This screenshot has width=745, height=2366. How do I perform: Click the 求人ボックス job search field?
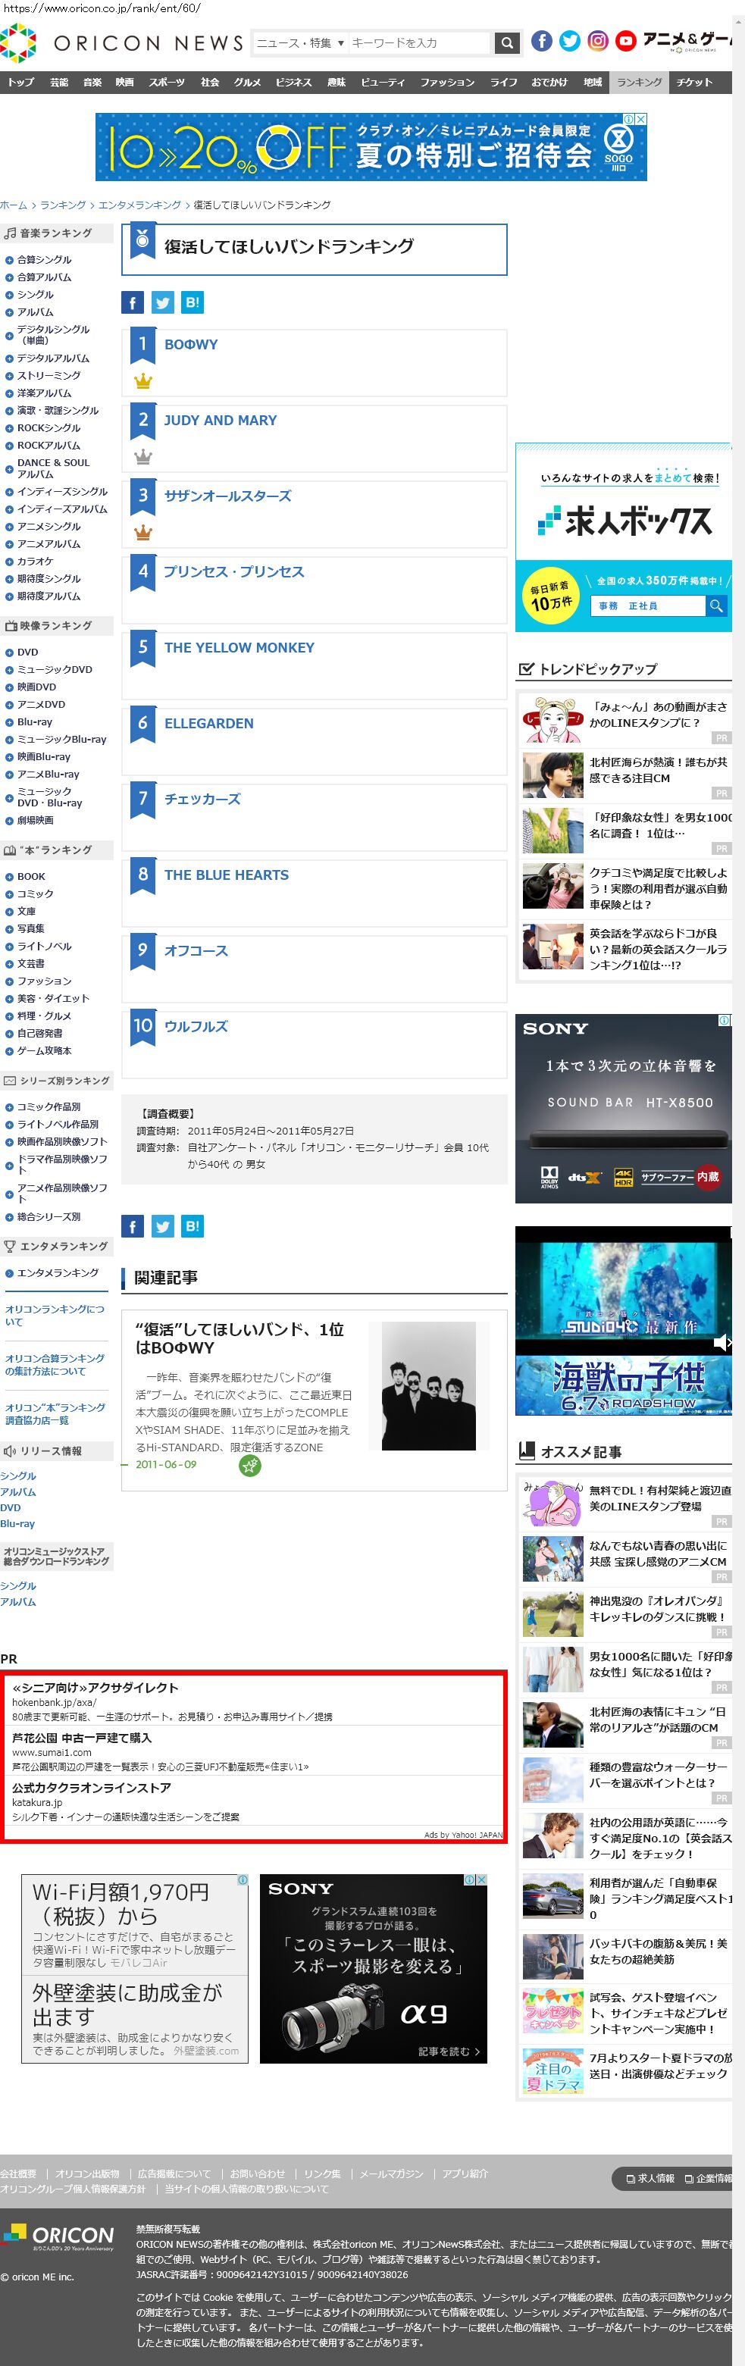coord(648,606)
